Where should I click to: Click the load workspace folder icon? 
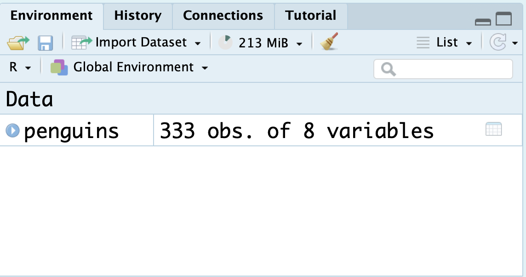(18, 43)
